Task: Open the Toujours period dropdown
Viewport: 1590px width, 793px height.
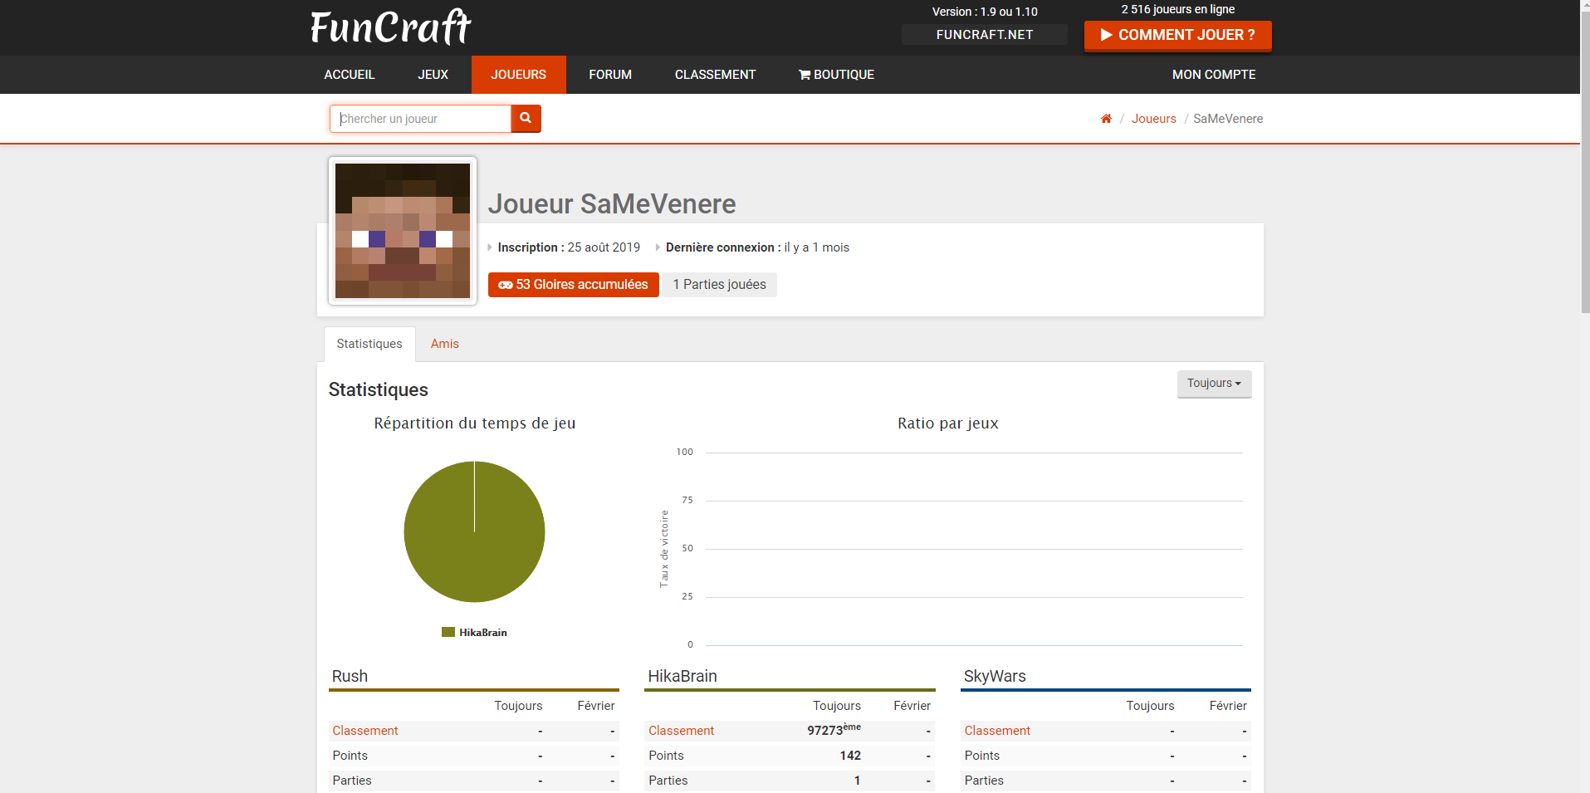Action: 1214,384
